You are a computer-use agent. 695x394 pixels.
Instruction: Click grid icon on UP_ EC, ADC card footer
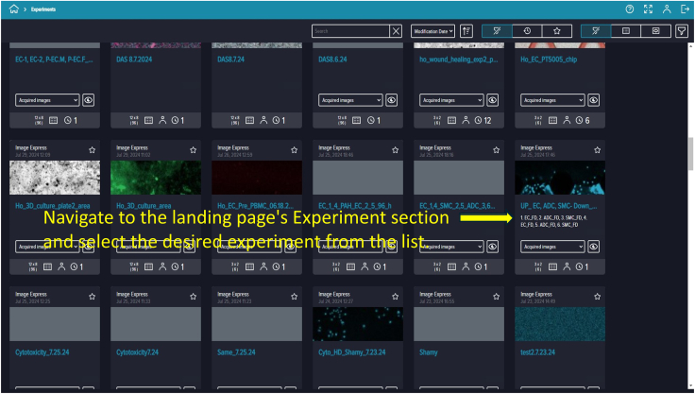coord(552,266)
